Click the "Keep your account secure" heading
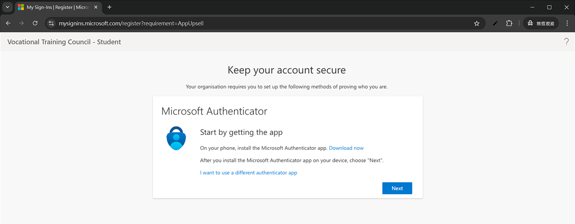Screen dimensions: 575x224 click(287, 70)
